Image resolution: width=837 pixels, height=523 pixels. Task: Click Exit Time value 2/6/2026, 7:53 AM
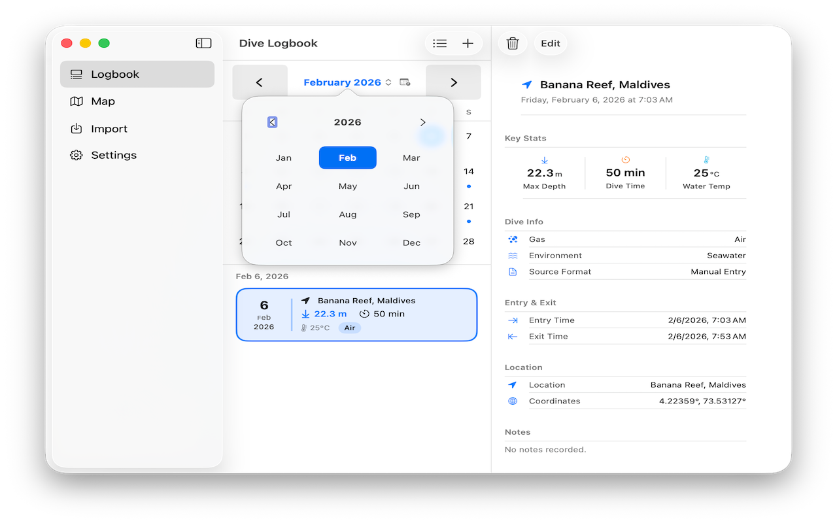click(707, 337)
